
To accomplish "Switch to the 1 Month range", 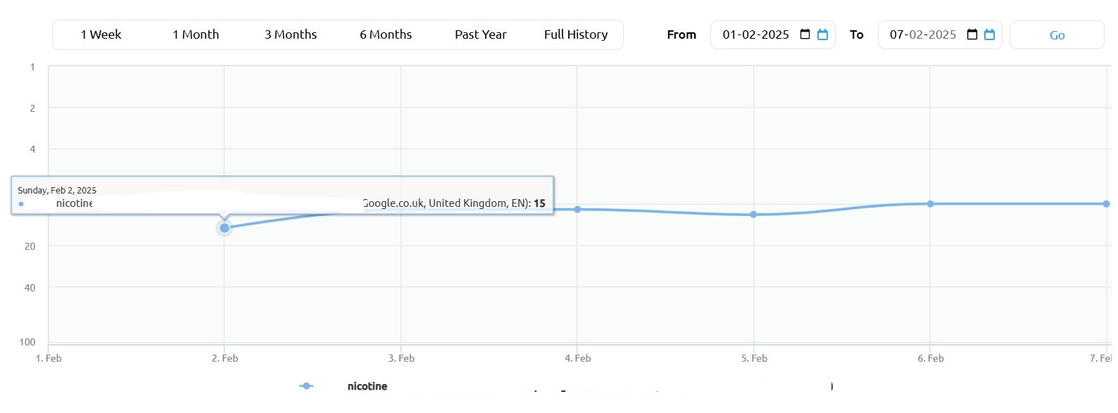I will click(x=196, y=34).
